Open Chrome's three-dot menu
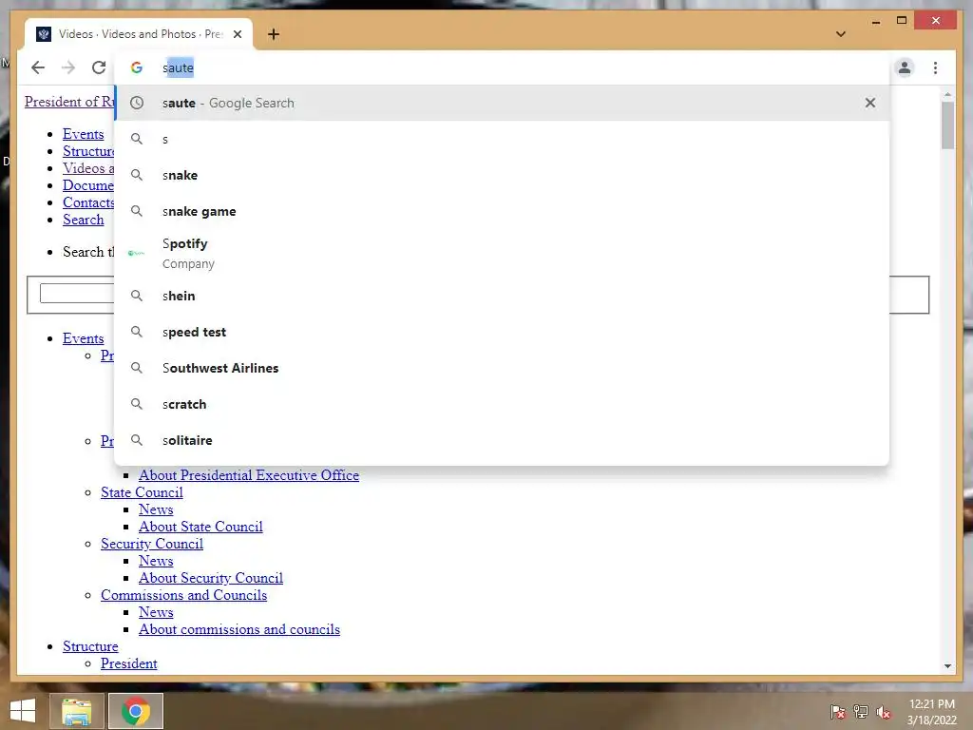Image resolution: width=973 pixels, height=730 pixels. click(x=935, y=67)
